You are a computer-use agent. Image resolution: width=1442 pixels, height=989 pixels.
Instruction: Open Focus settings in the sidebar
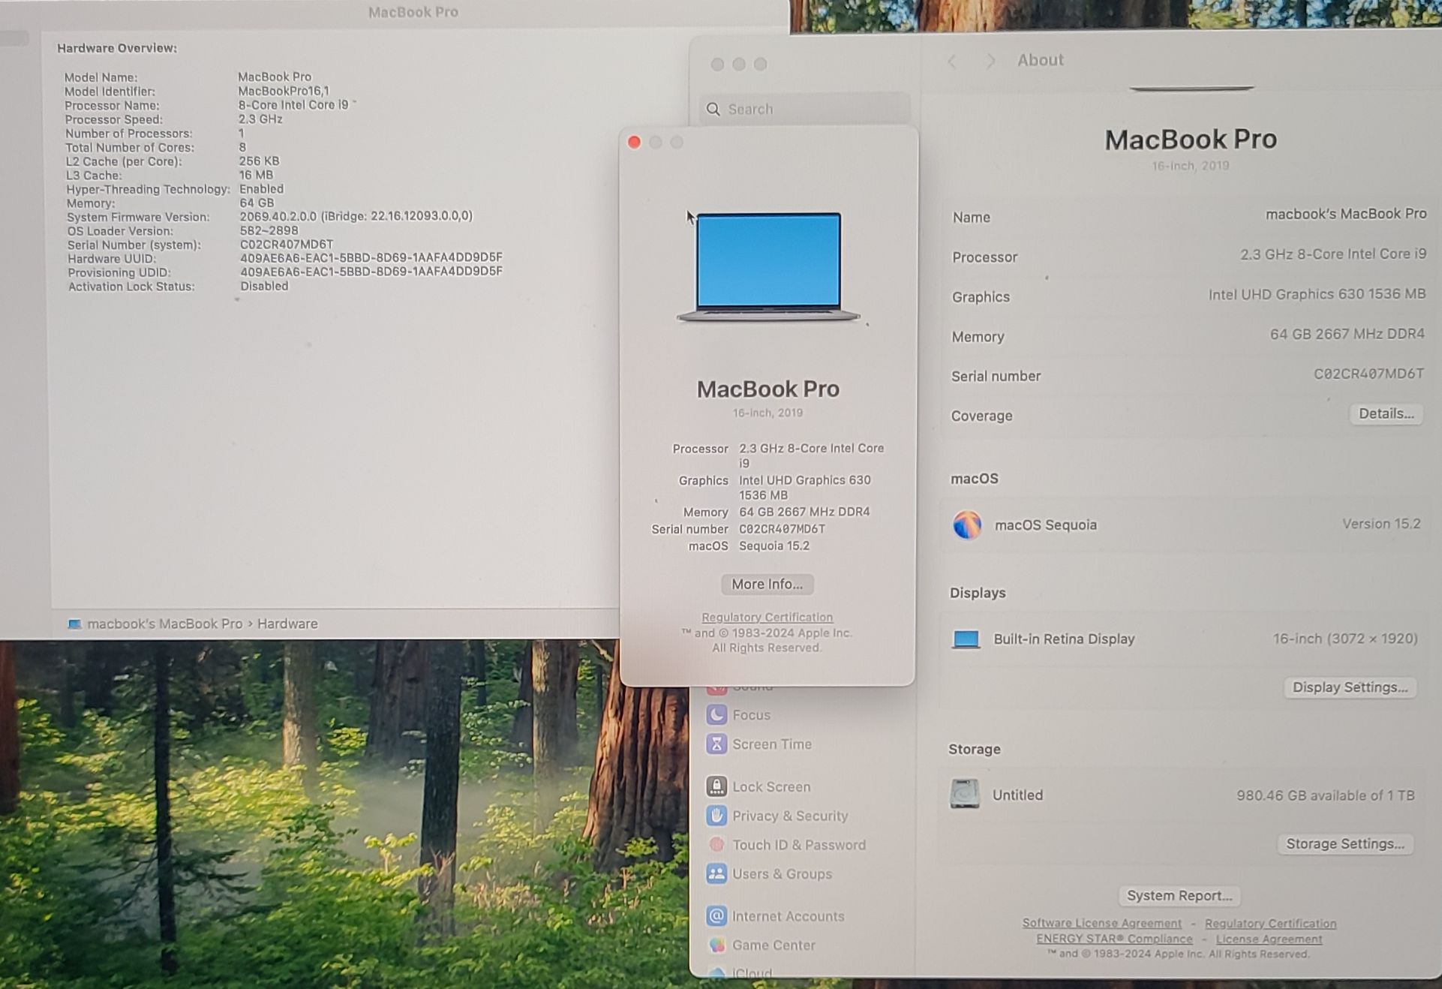pos(750,715)
